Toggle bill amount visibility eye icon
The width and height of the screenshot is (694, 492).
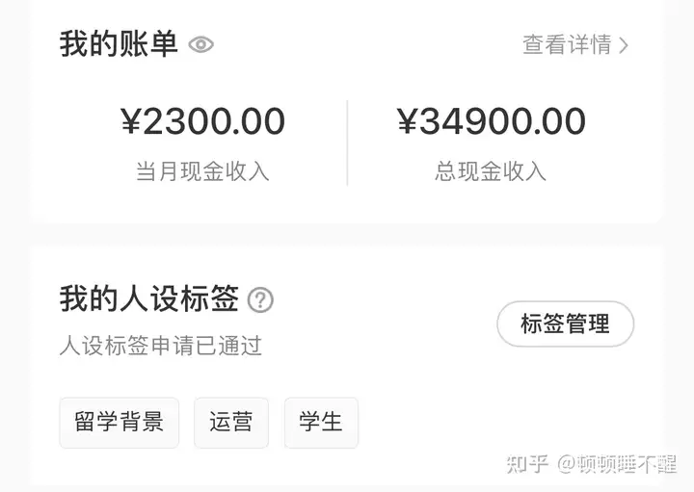coord(200,44)
